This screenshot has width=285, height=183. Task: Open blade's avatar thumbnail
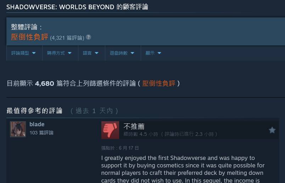[18, 129]
